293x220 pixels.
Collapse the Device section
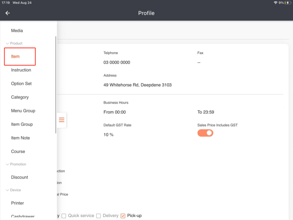coord(7,190)
